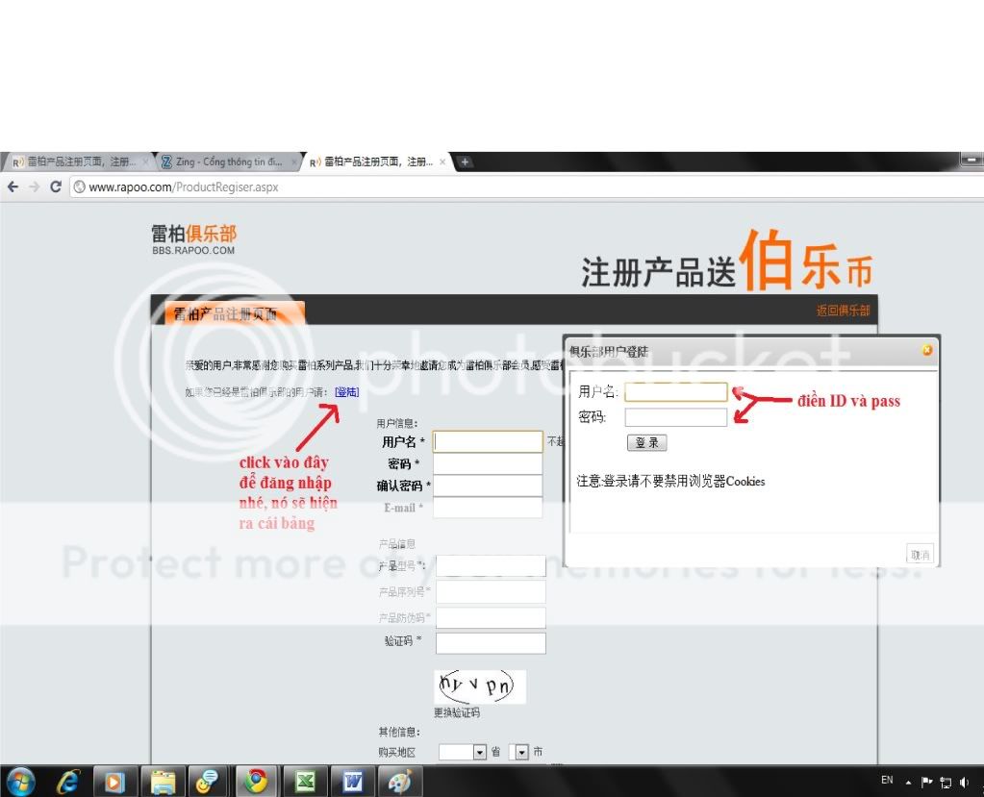984x797 pixels.
Task: Click the globe site-info icon in address bar
Action: click(79, 187)
